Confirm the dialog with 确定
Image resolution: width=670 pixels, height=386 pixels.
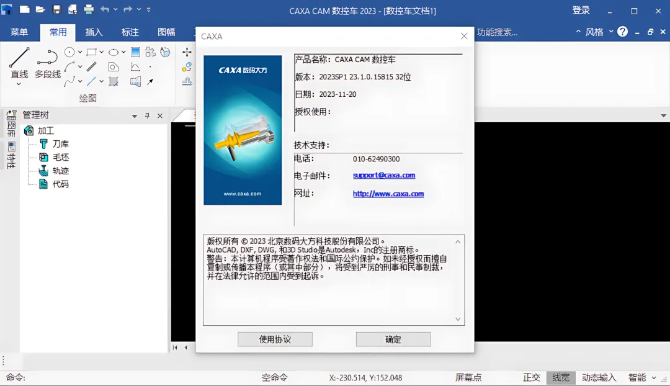pos(393,339)
